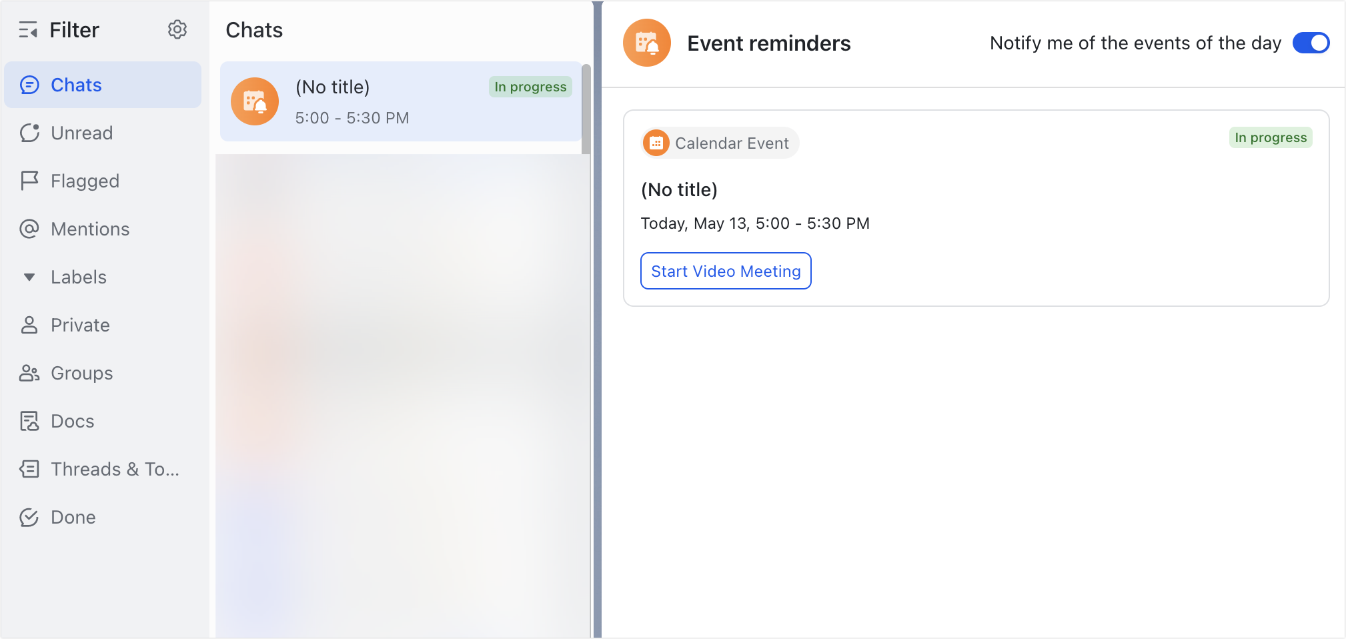Disable notify me of events toggle
The width and height of the screenshot is (1346, 639).
click(x=1311, y=43)
